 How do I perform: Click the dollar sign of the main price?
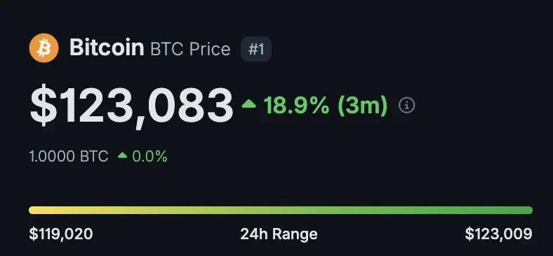pos(44,106)
